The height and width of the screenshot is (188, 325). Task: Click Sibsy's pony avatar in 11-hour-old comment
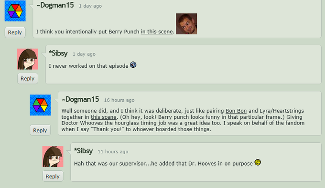click(x=53, y=157)
